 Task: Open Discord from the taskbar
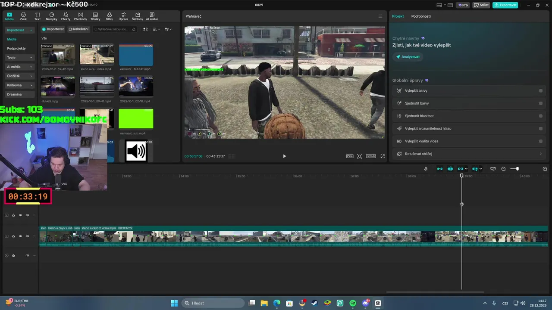point(366,303)
